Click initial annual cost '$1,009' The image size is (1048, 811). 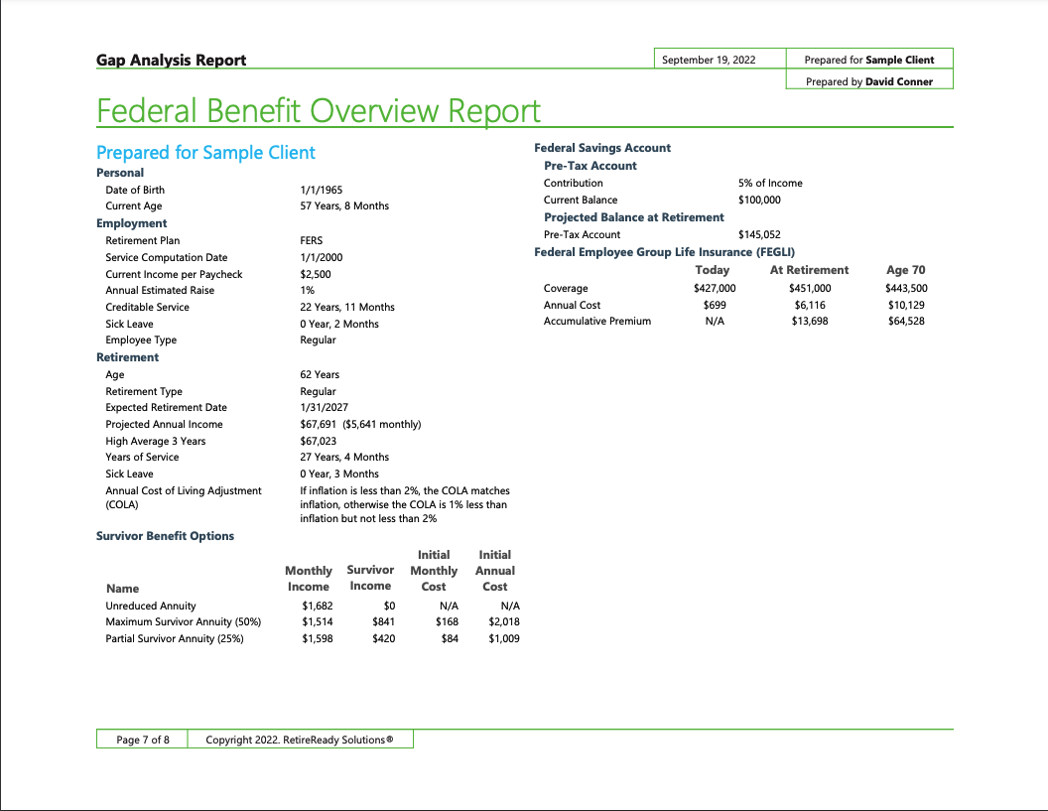[504, 638]
